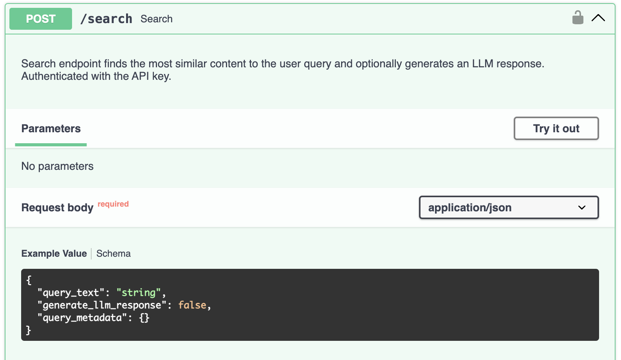Click "query_text" key in the example JSON
The image size is (621, 360).
[x=71, y=293]
